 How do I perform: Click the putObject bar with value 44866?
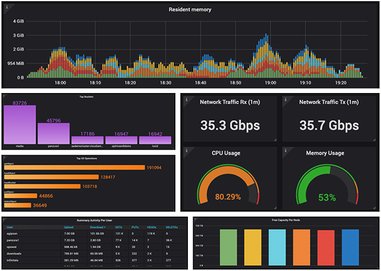tap(21, 196)
